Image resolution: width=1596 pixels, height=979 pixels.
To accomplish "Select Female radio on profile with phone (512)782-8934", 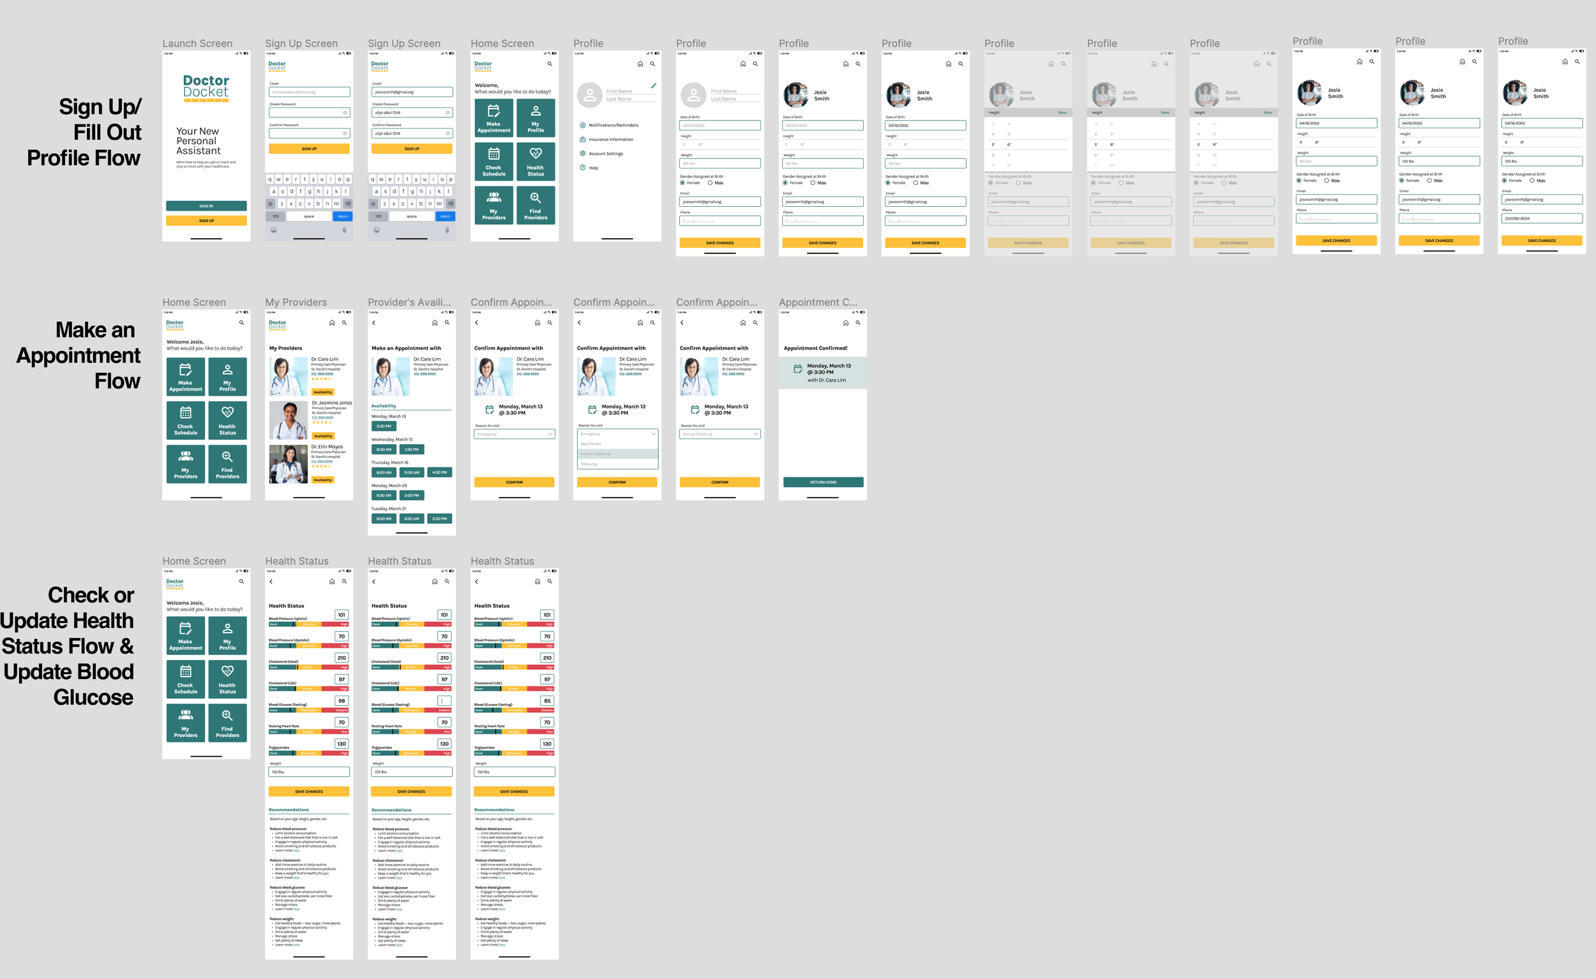I will click(x=1504, y=181).
